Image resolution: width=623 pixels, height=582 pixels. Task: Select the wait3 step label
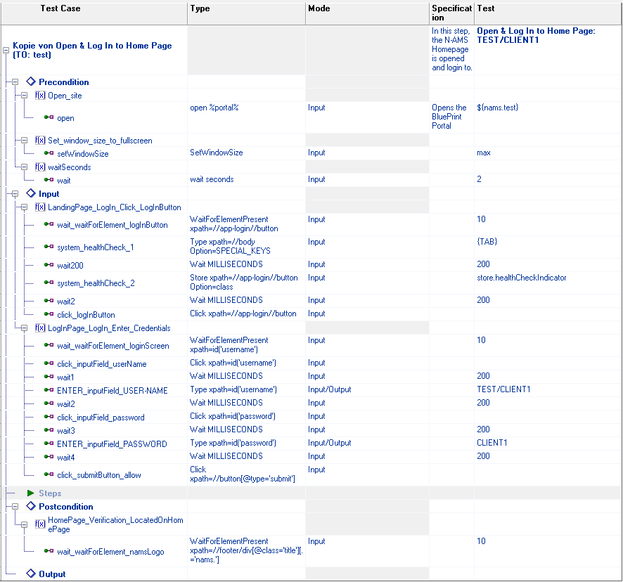(x=66, y=430)
